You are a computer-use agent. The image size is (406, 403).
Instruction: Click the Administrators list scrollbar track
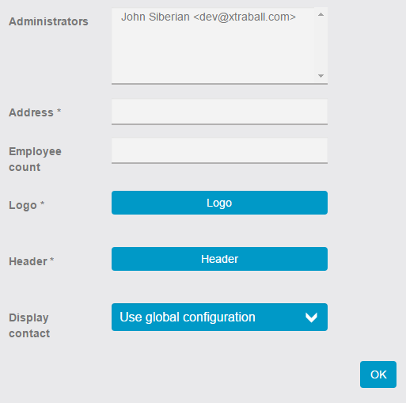pos(321,45)
